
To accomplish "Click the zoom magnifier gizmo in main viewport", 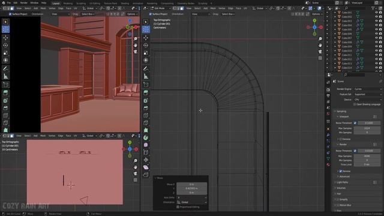I will pos(320,39).
